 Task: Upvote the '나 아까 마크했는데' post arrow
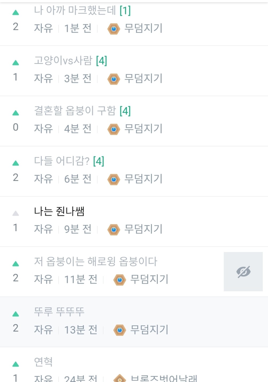[16, 13]
